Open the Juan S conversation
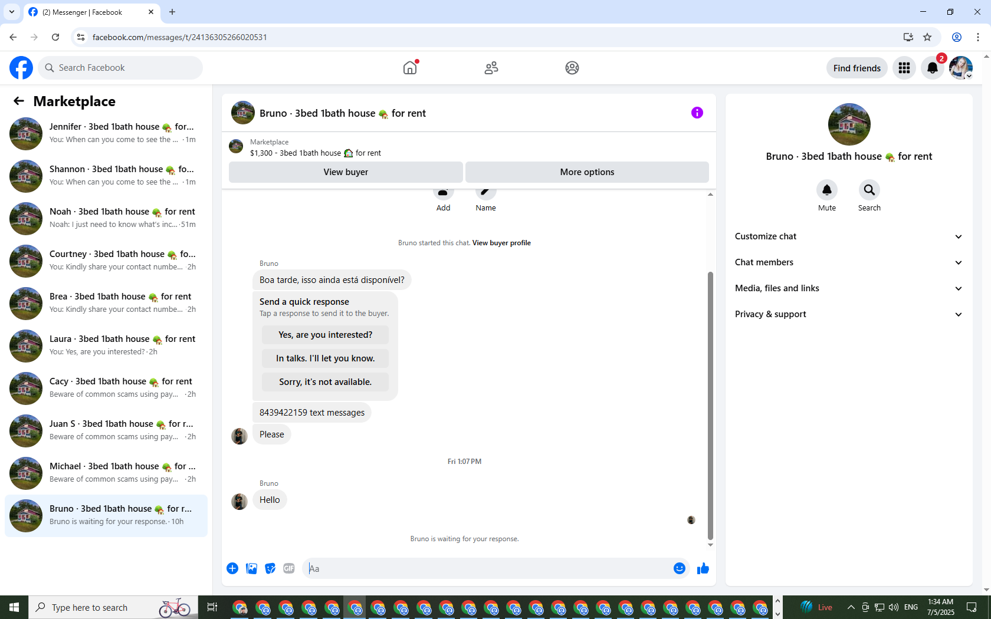991x619 pixels. [x=106, y=431]
